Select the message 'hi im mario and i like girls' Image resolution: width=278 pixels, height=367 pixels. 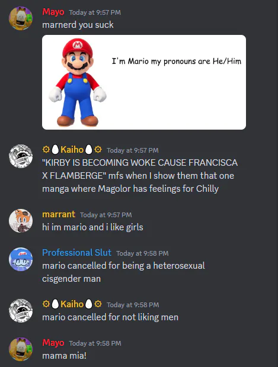point(92,227)
